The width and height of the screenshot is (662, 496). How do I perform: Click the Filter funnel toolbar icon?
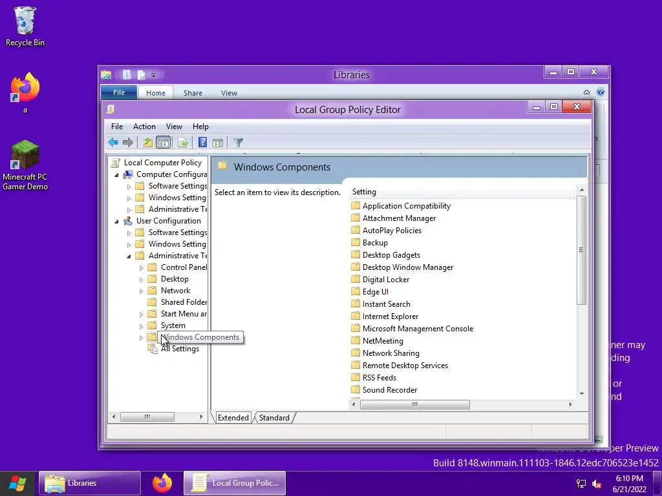[238, 143]
